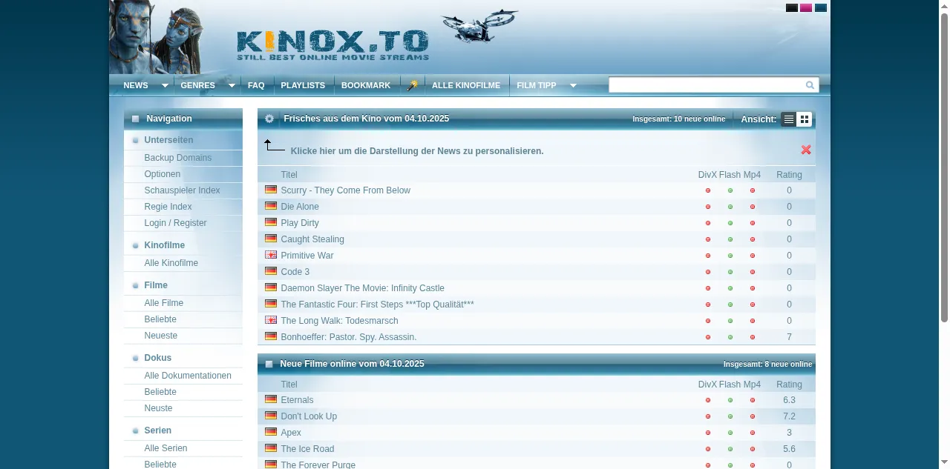Select the black theme color swatch
950x469 pixels.
[x=792, y=8]
